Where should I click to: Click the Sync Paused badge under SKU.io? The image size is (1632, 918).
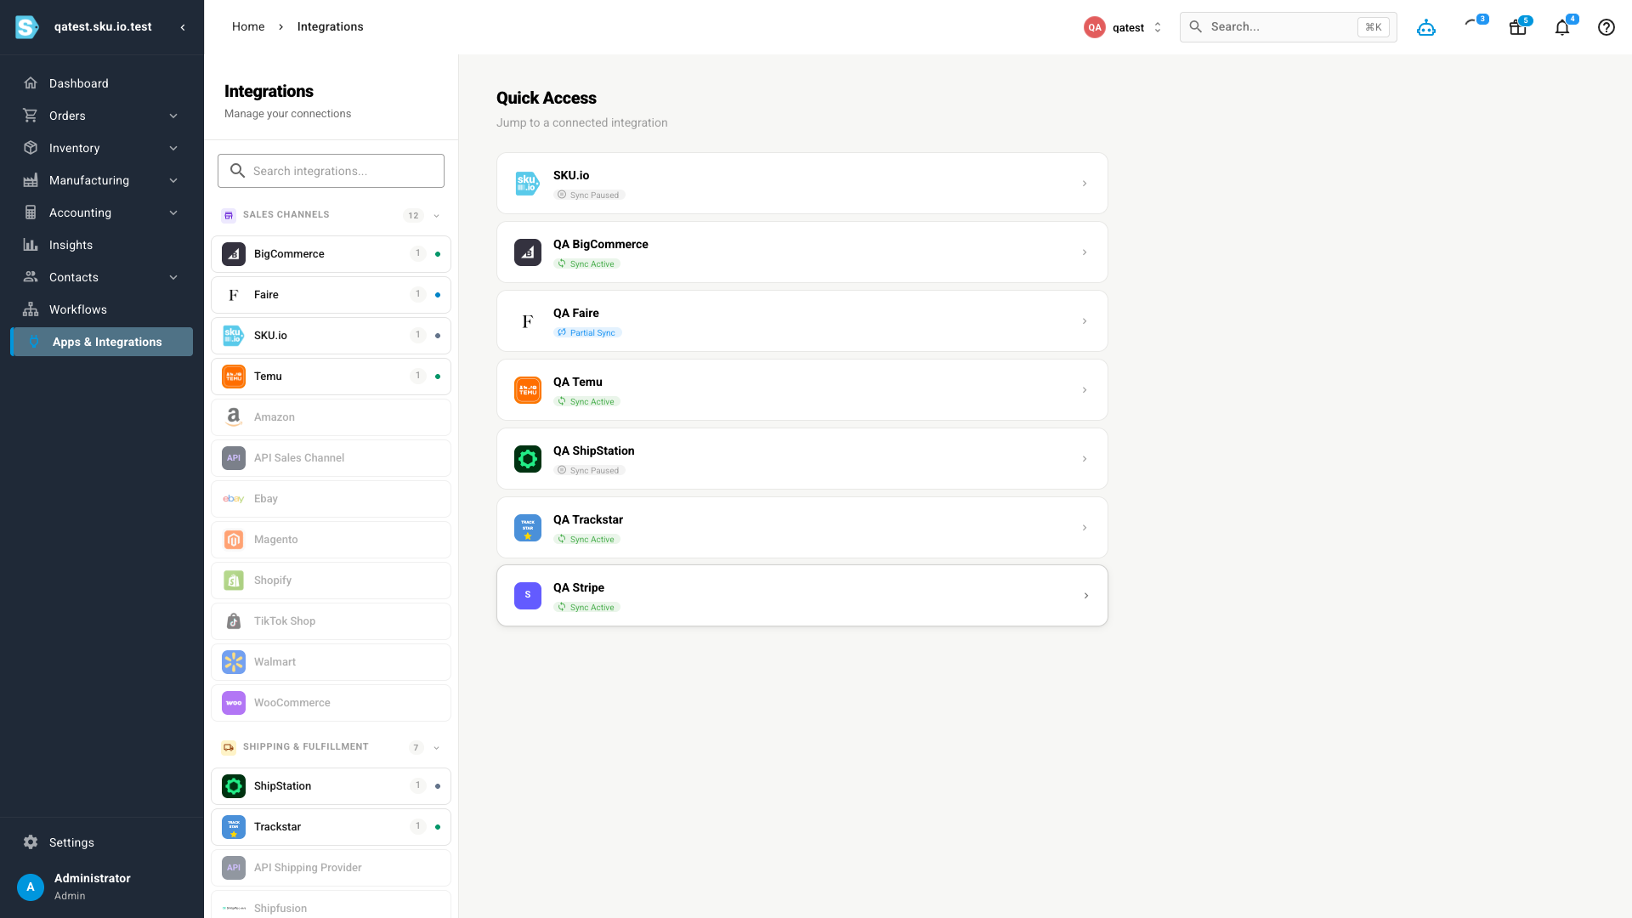pos(590,195)
